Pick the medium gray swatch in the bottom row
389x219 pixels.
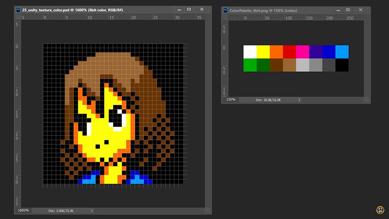point(316,65)
